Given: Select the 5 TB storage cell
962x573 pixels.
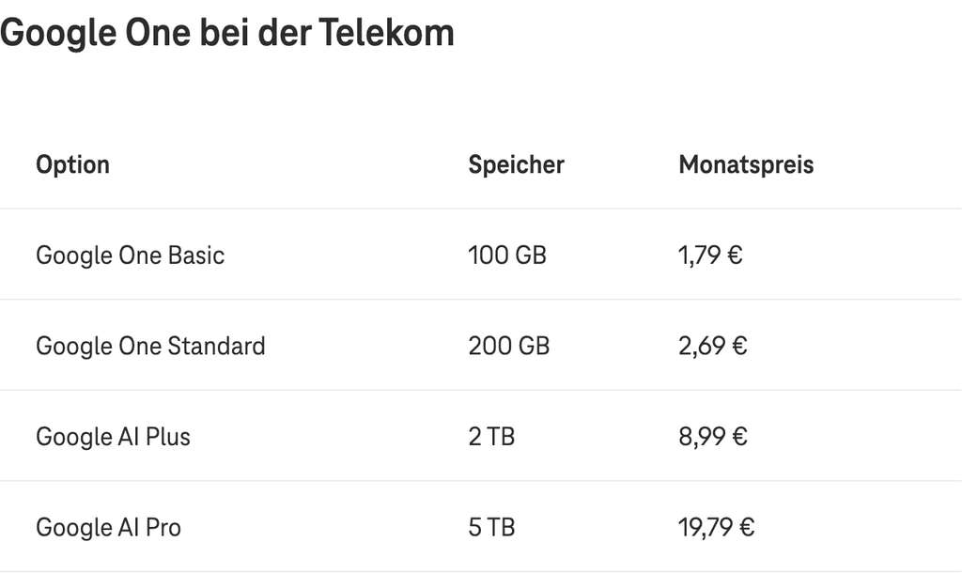Looking at the screenshot, I should [491, 528].
